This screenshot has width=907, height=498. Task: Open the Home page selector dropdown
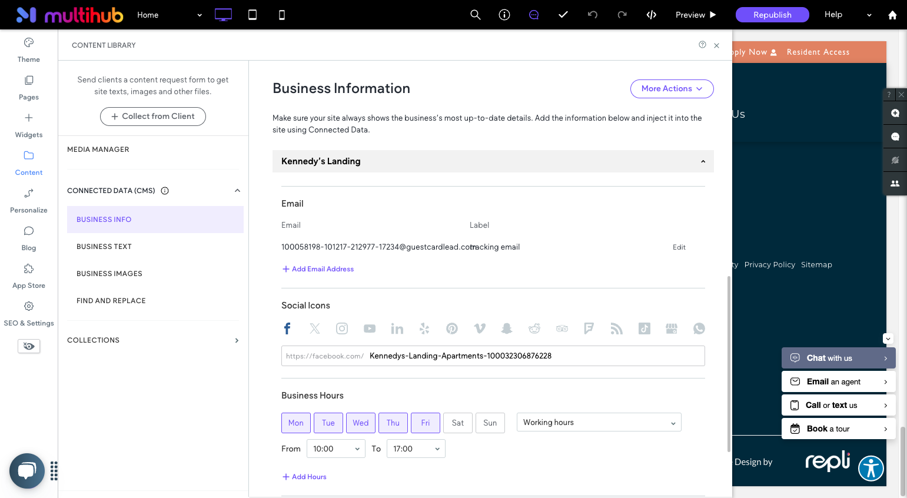pos(170,15)
